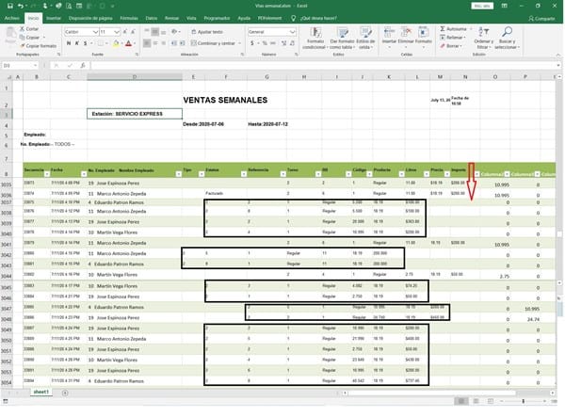The height and width of the screenshot is (417, 565).
Task: Click the Compartir button
Action: (x=542, y=17)
